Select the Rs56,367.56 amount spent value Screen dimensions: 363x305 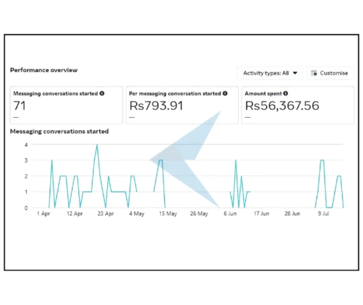282,106
